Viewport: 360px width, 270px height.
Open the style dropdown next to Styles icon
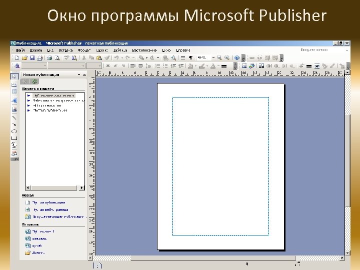pos(45,66)
